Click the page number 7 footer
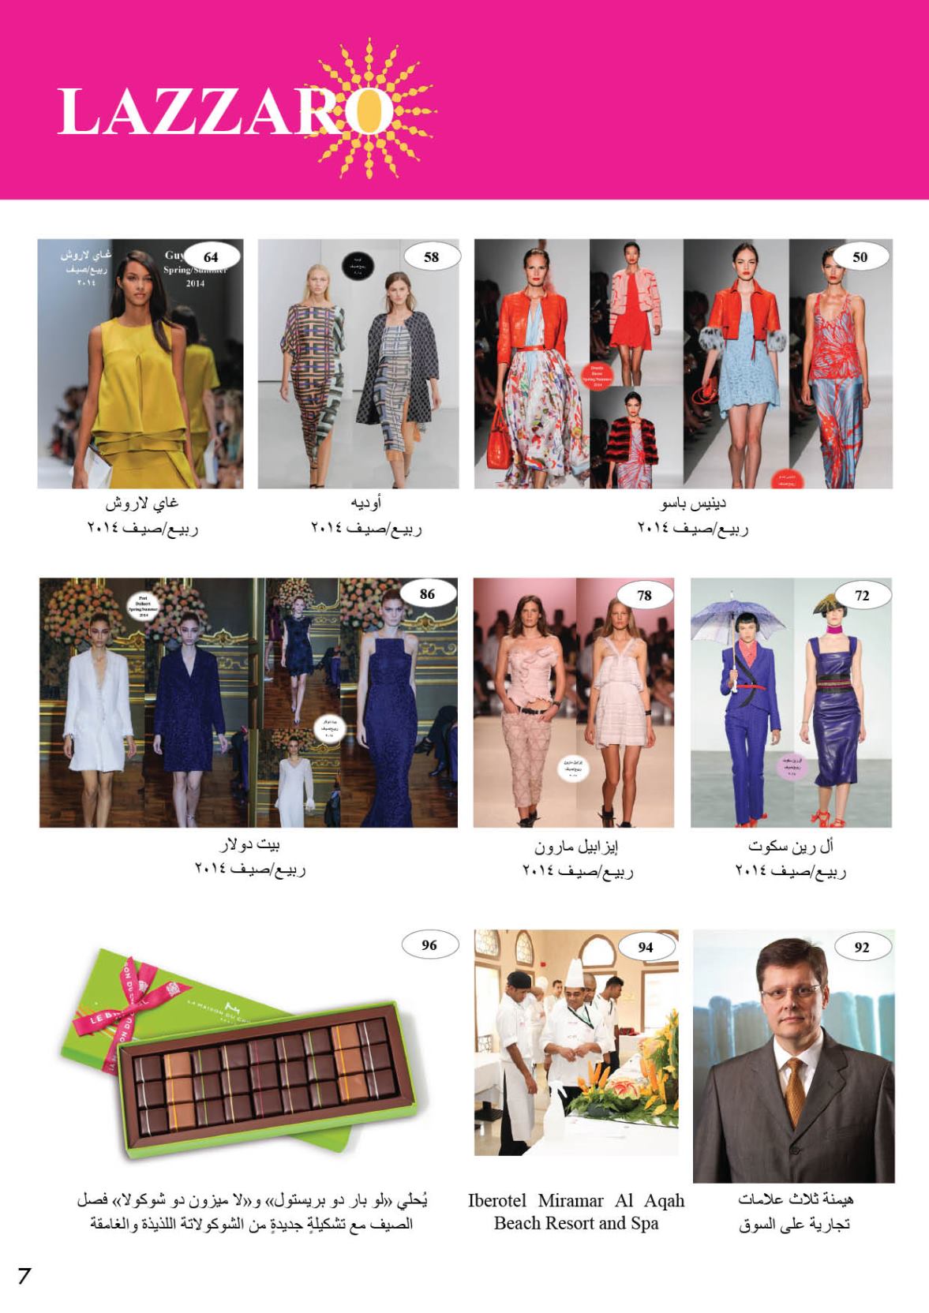This screenshot has height=1313, width=929. 24,1276
